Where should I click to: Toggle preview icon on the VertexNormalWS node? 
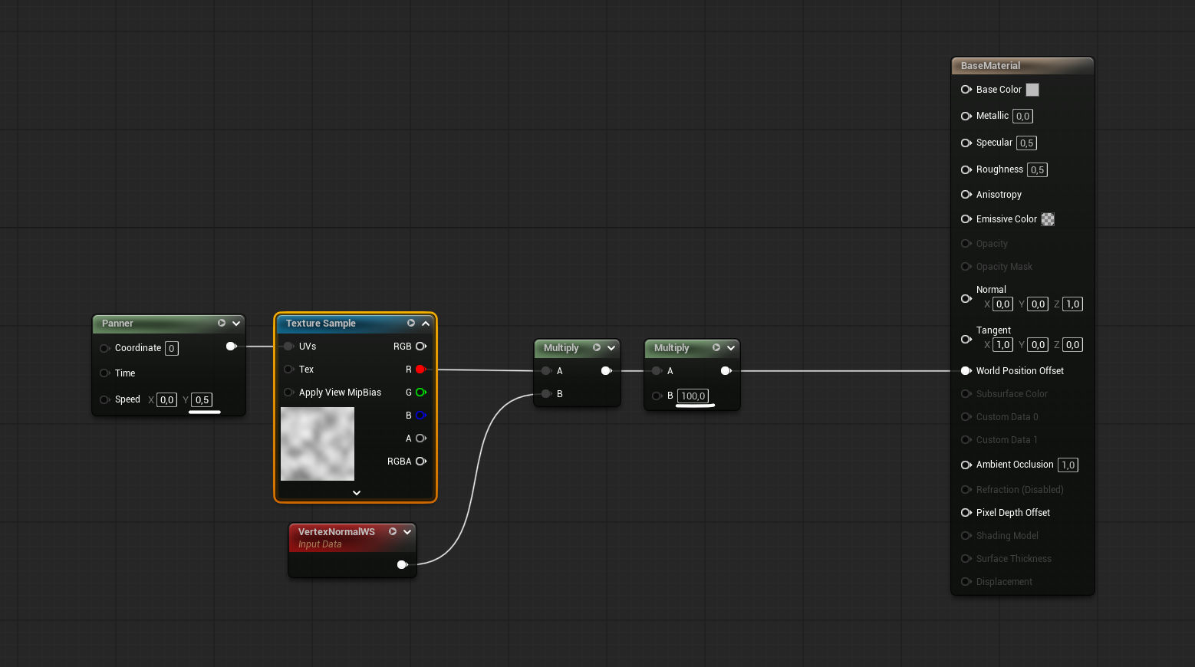pyautogui.click(x=393, y=532)
